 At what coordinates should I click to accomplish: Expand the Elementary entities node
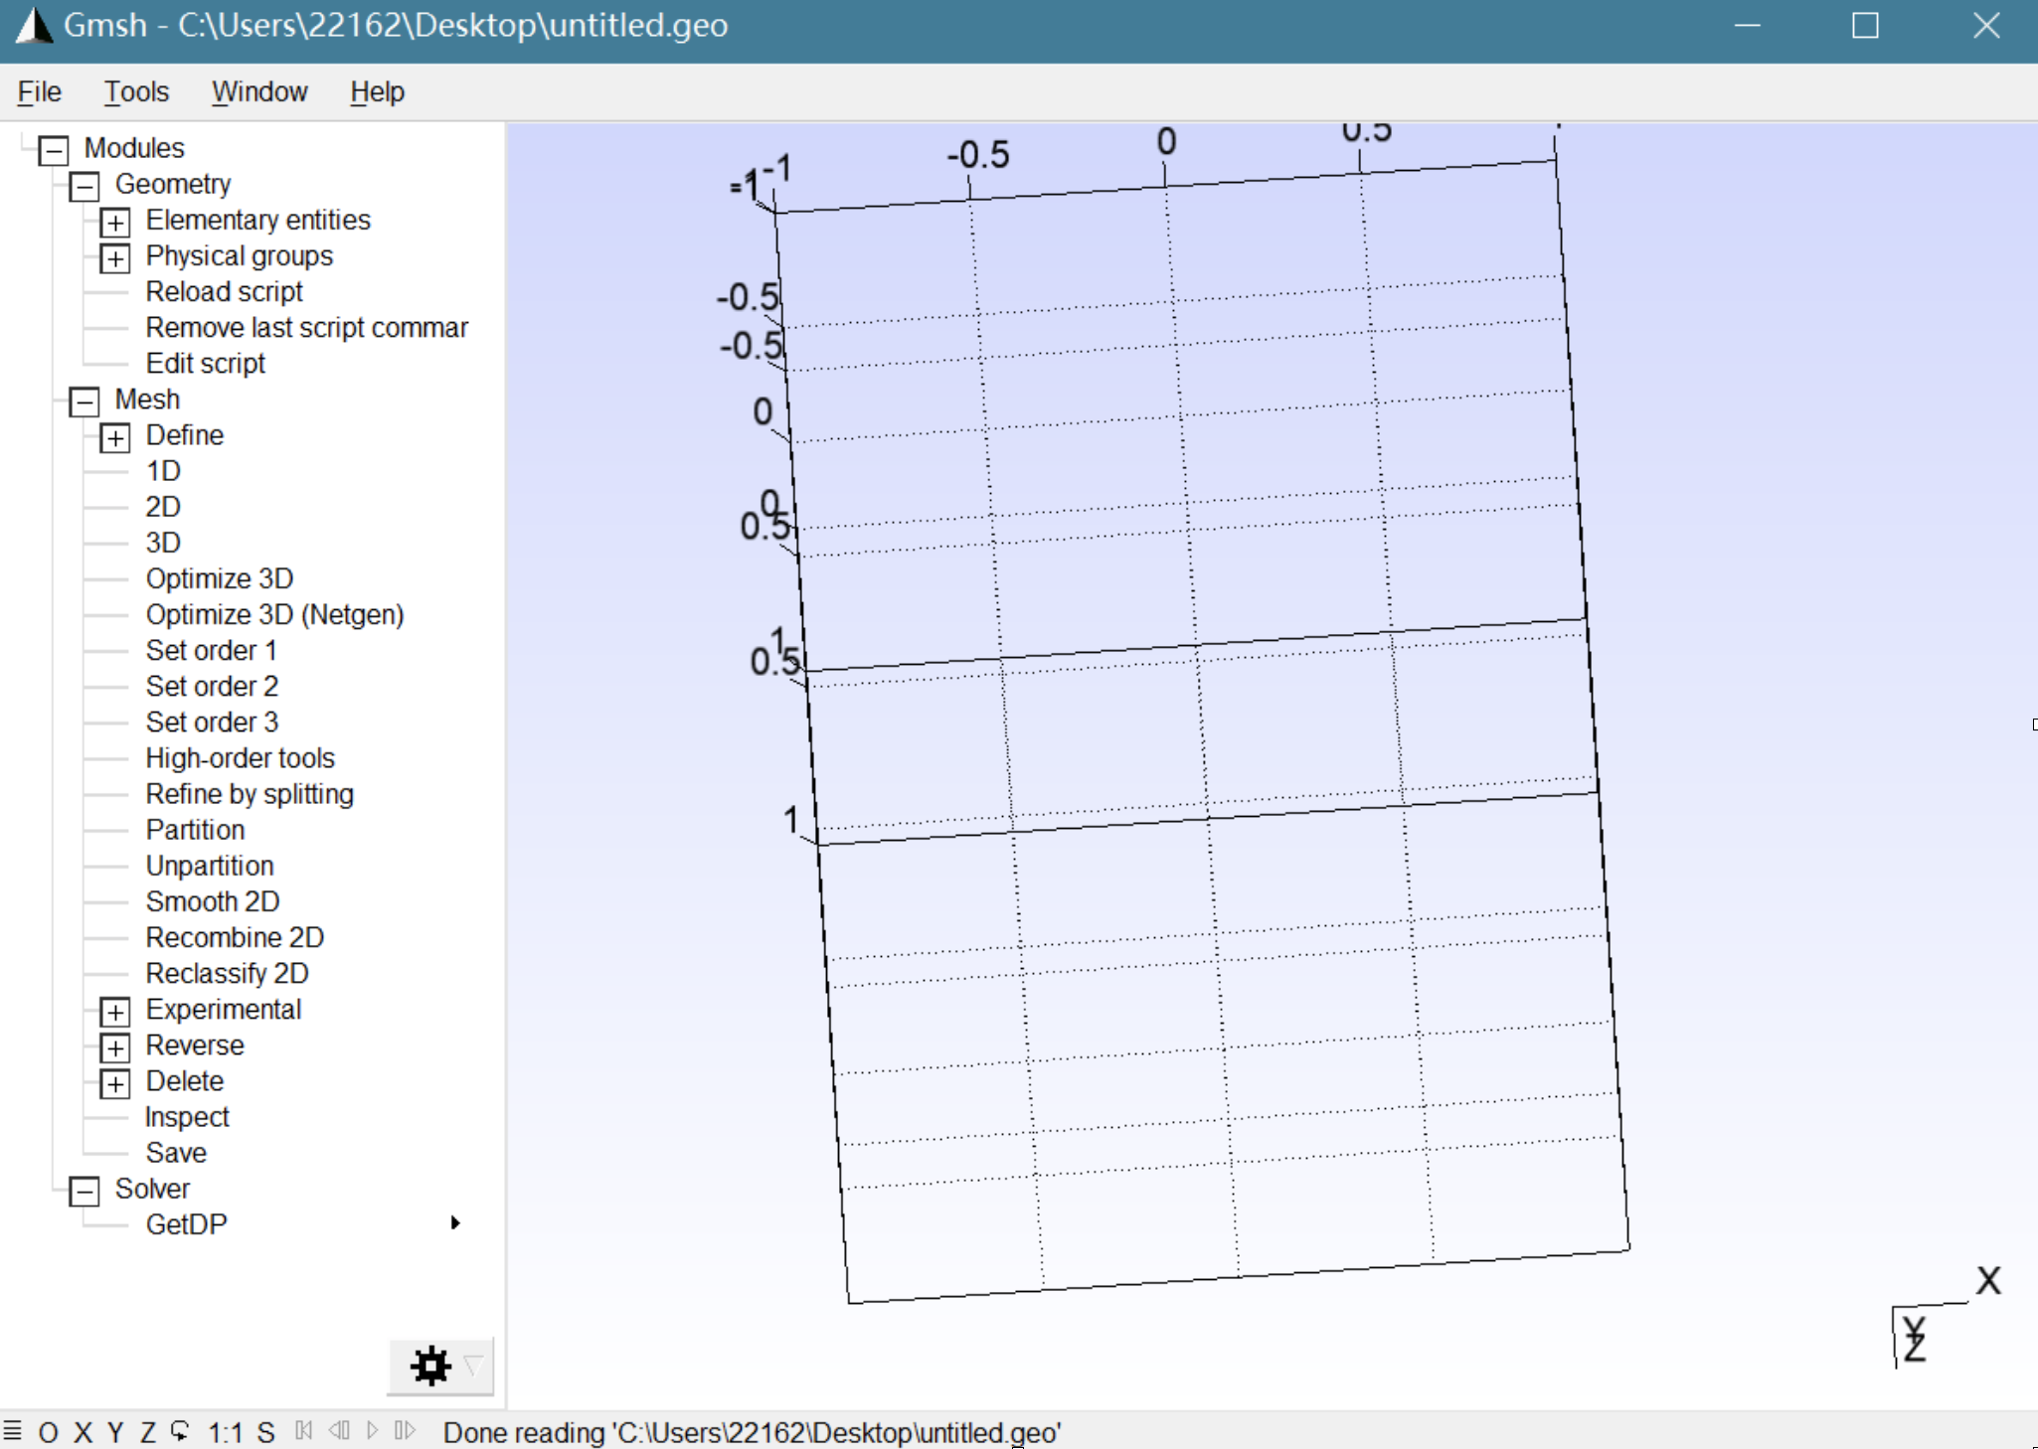(x=115, y=222)
